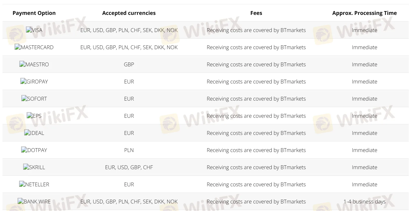Viewport: 410px width, 211px height.
Task: Click the VISA payment icon
Action: tap(34, 30)
